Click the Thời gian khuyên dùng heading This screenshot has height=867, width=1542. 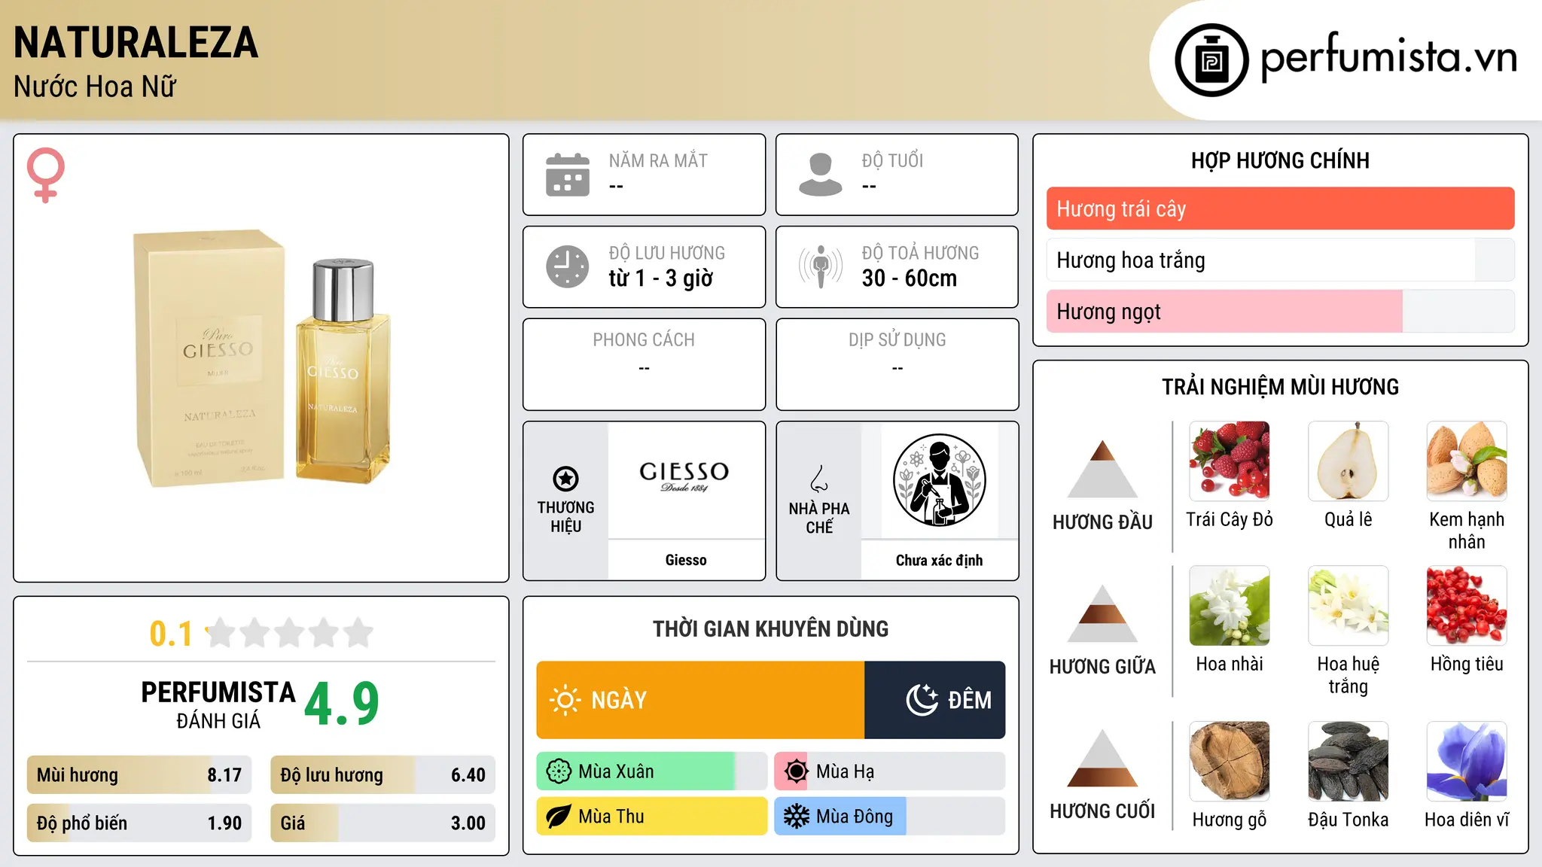click(x=770, y=628)
